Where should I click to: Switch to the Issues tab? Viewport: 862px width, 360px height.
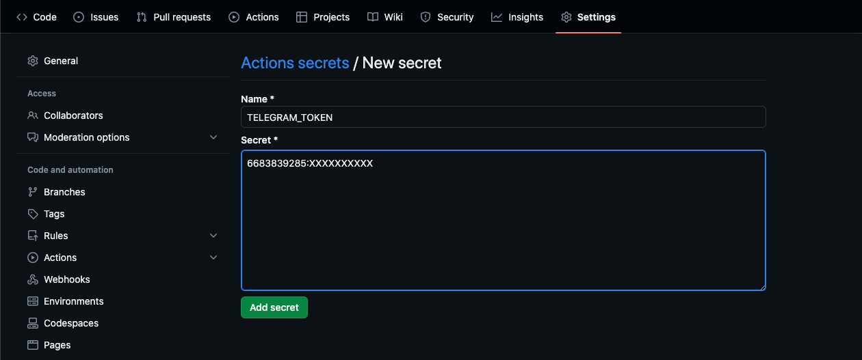[x=96, y=17]
